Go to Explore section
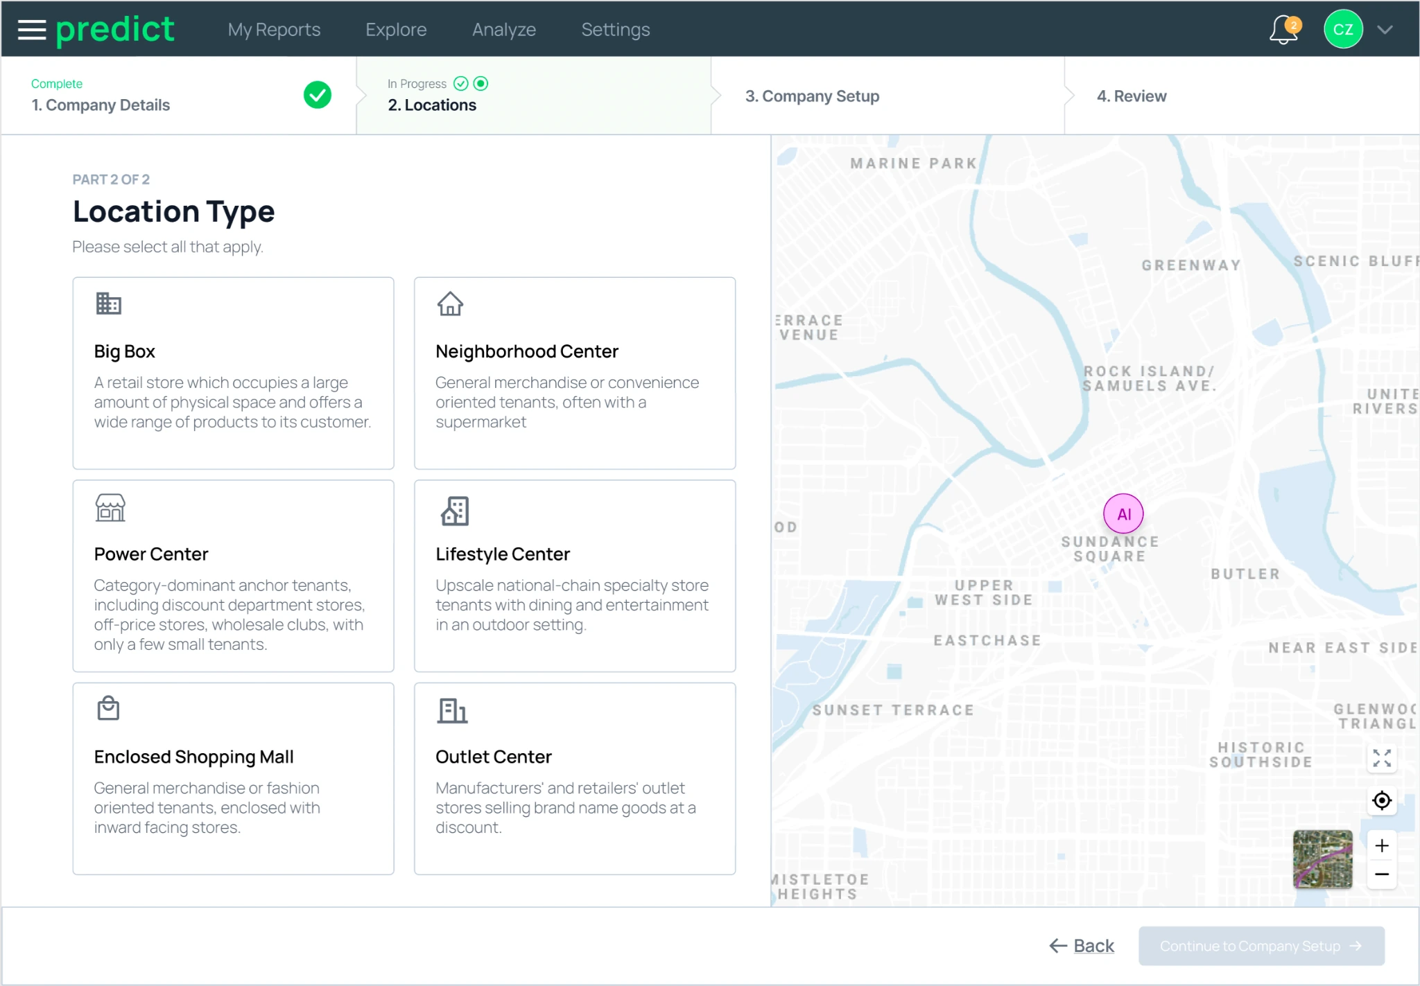Screen dimensions: 1420x986 (x=396, y=30)
